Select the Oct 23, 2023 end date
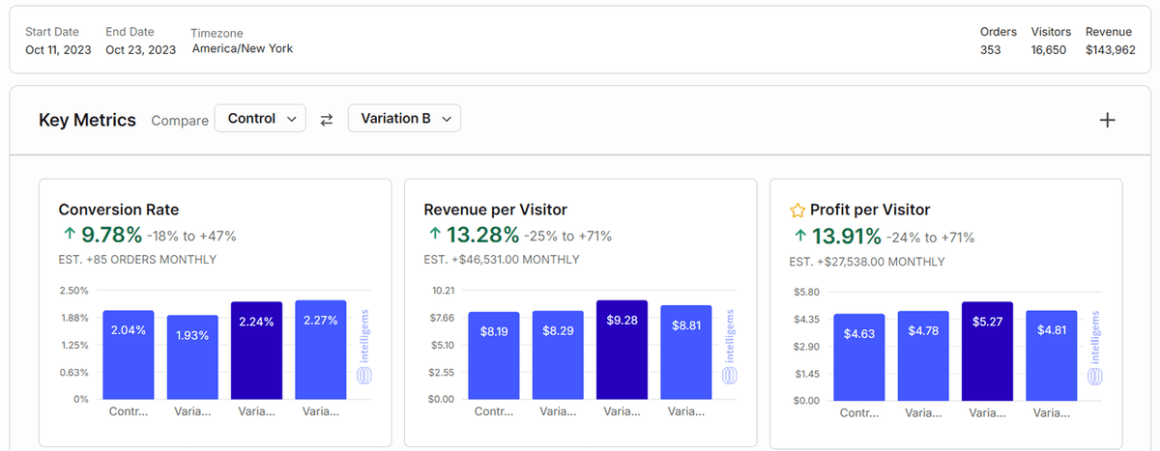 pyautogui.click(x=141, y=50)
